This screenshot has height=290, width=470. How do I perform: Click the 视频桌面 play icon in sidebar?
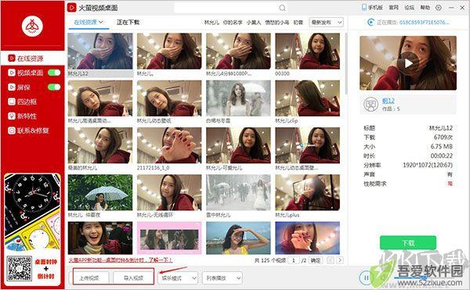12,73
